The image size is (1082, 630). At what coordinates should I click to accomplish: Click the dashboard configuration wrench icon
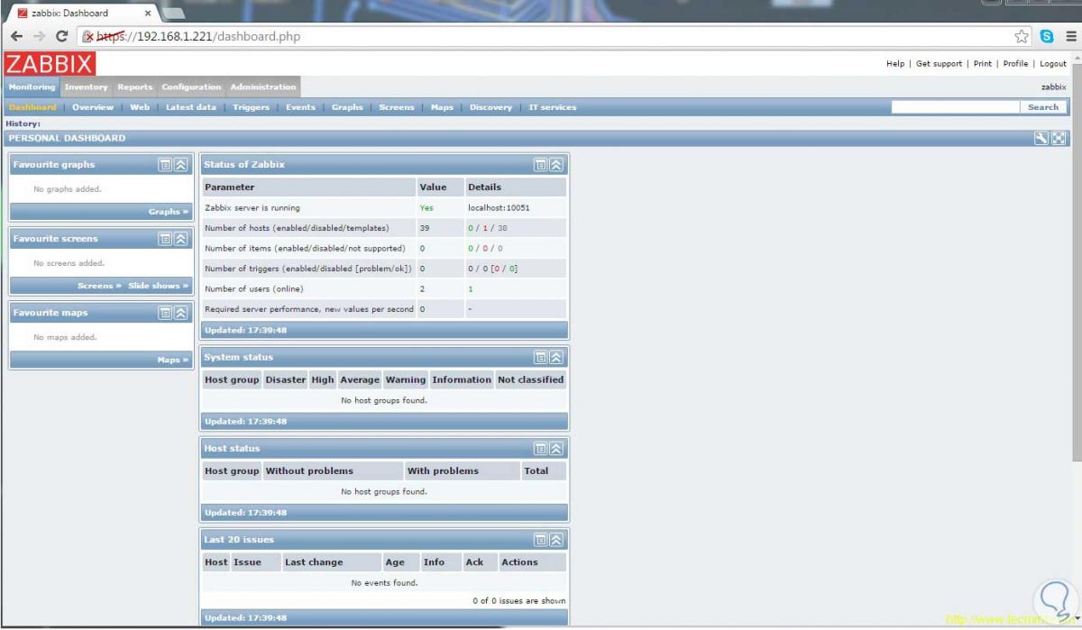[x=1041, y=138]
